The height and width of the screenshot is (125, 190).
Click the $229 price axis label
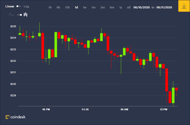(x=13, y=95)
